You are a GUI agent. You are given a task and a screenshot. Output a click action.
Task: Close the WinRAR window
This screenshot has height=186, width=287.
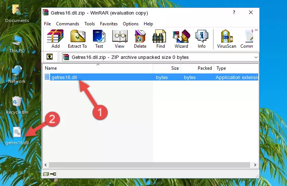pos(251,12)
